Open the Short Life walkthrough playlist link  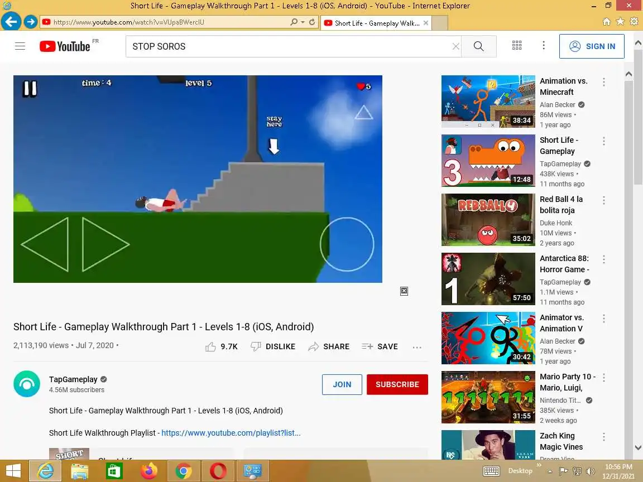pos(231,433)
